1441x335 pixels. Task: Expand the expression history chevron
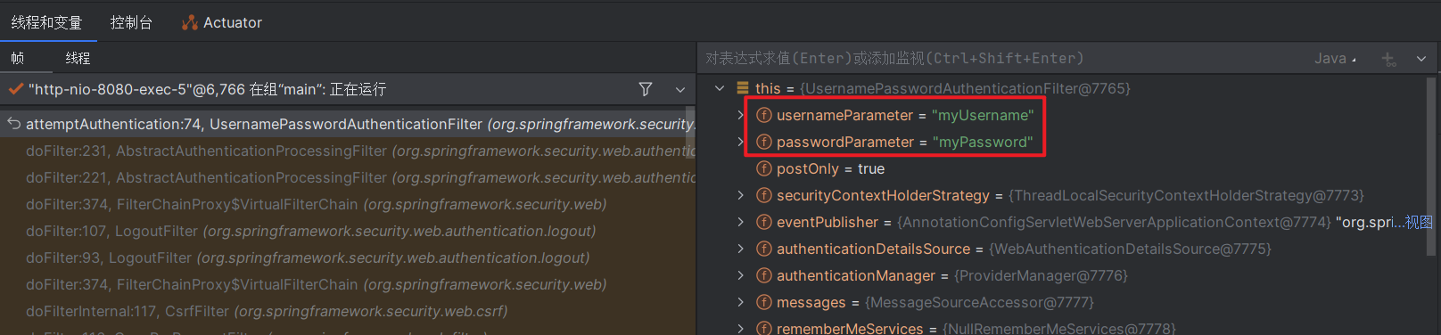point(1421,59)
